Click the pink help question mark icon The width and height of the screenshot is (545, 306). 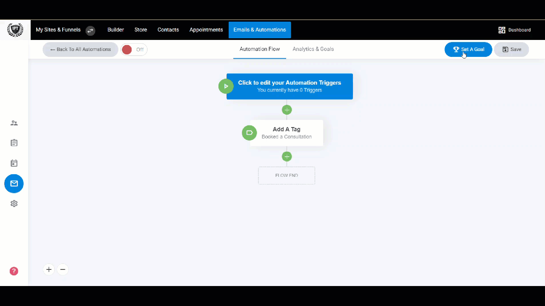pos(14,271)
